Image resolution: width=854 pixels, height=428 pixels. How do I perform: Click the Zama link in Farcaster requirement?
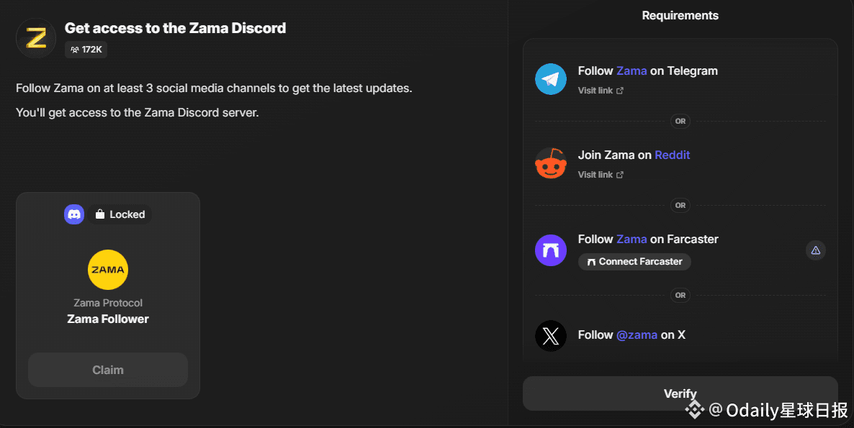631,239
